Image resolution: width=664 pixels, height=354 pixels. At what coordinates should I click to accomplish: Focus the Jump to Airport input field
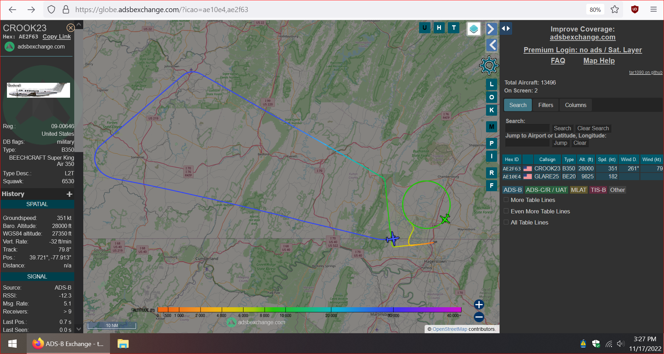(527, 143)
